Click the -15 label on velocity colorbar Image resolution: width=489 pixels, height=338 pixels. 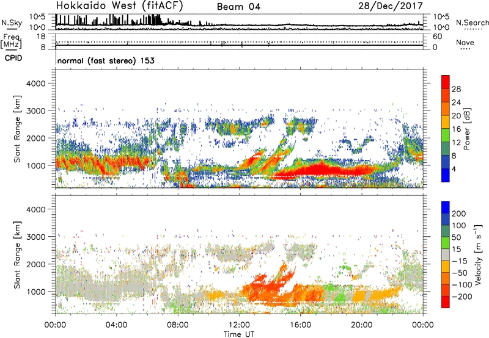coord(459,261)
